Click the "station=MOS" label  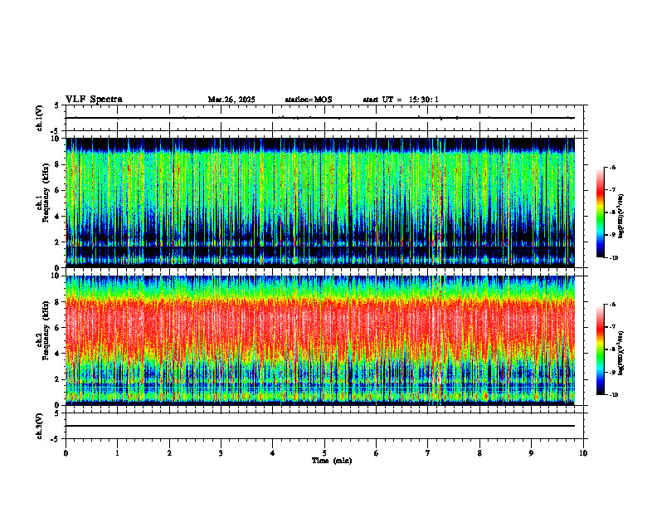pyautogui.click(x=309, y=100)
